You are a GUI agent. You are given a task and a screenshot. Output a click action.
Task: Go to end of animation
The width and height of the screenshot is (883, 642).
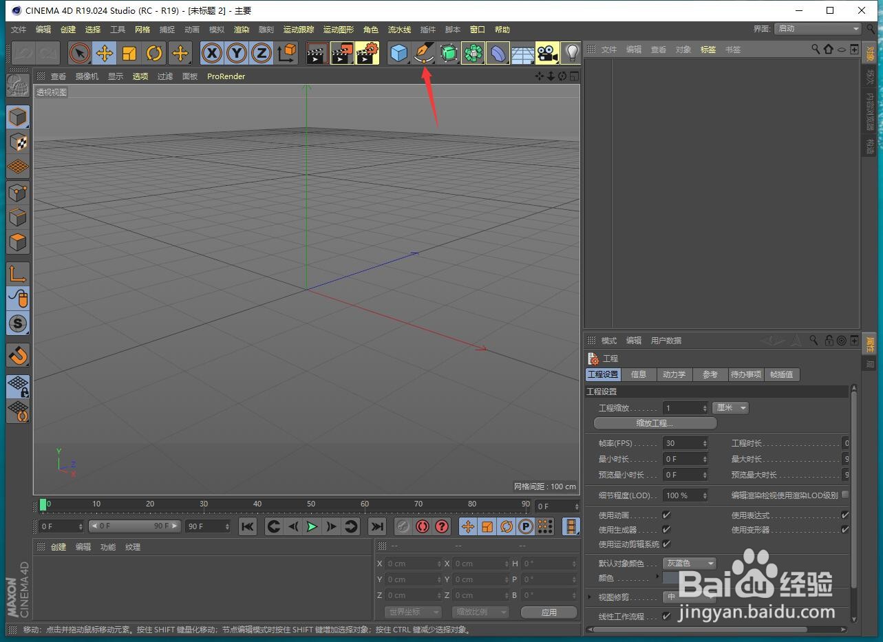pyautogui.click(x=377, y=526)
